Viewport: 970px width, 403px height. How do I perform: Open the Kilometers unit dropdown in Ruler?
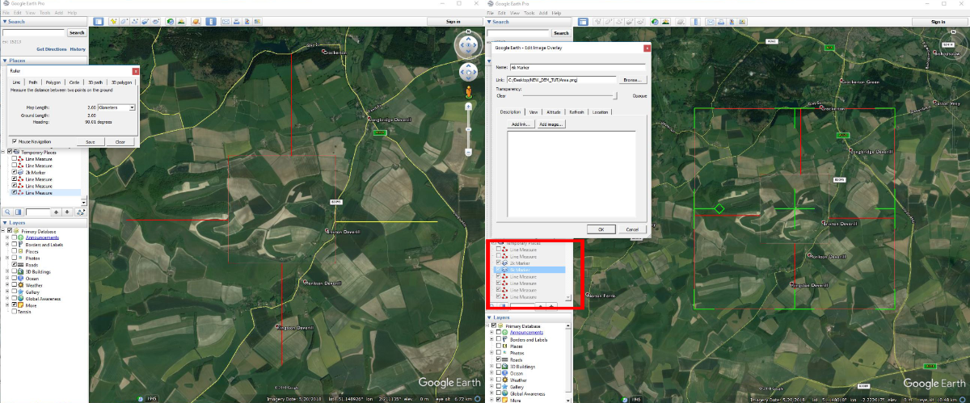coord(132,107)
